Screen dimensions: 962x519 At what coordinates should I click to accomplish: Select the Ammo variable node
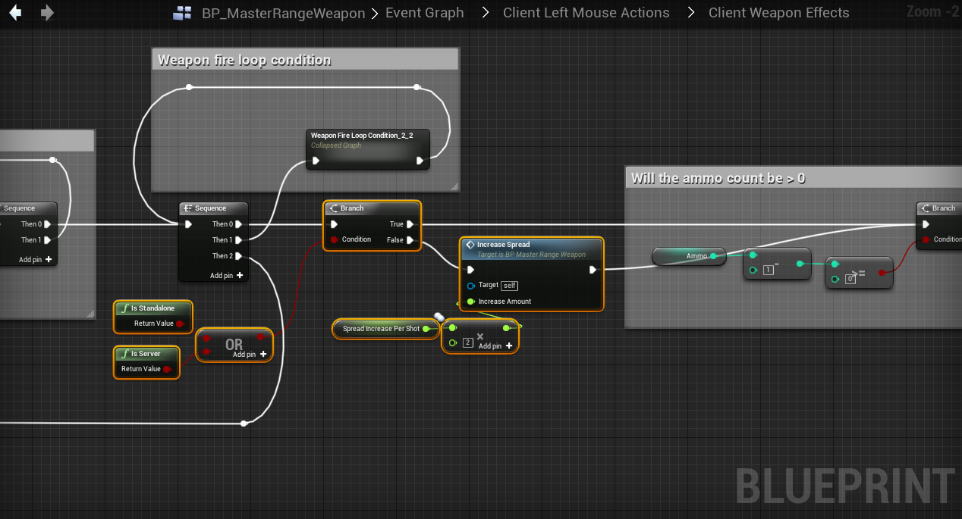click(687, 256)
